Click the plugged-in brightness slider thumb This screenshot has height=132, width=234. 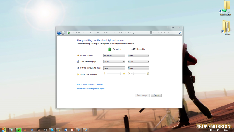click(x=133, y=74)
